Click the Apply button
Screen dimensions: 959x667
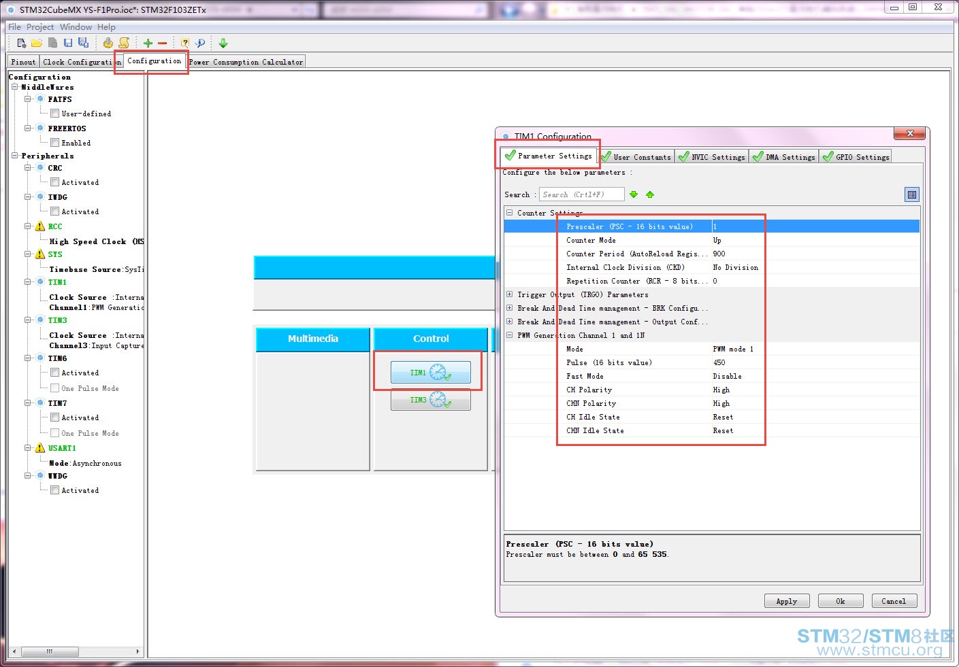pyautogui.click(x=786, y=601)
